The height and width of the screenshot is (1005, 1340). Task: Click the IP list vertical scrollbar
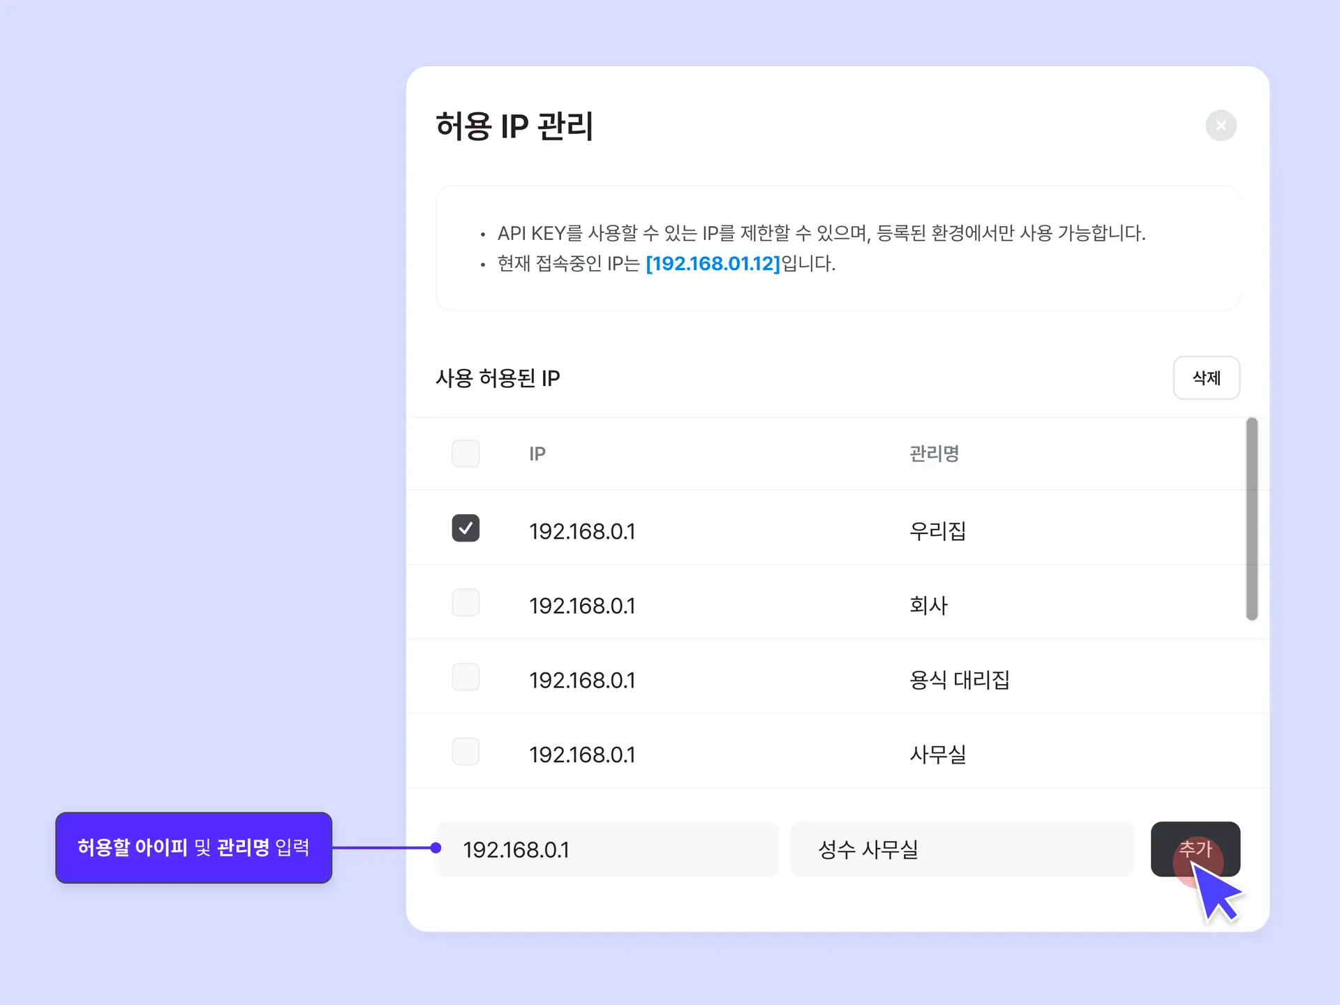(1251, 519)
